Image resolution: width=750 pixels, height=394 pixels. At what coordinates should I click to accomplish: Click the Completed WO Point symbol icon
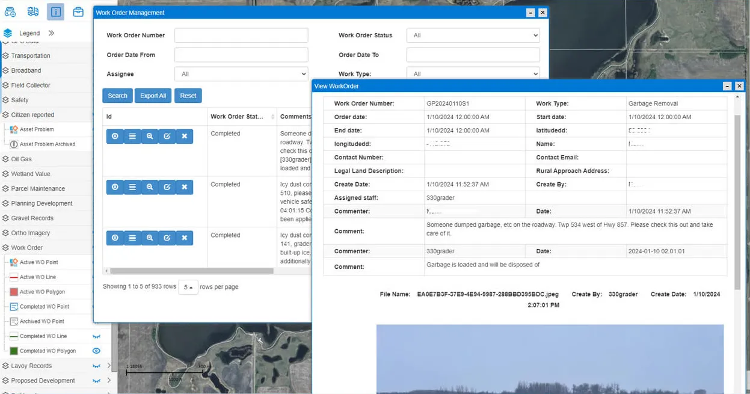point(14,307)
